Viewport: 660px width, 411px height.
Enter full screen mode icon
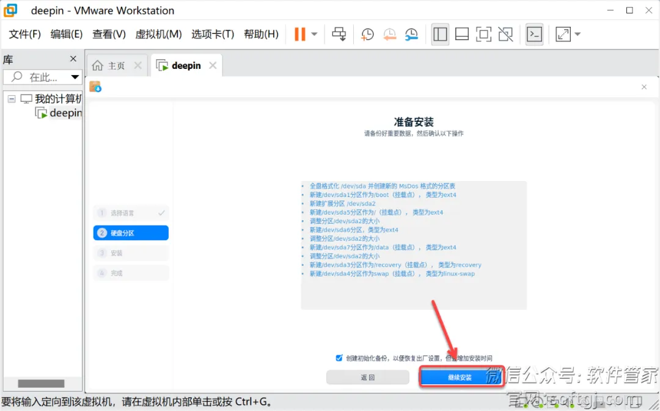pos(483,34)
